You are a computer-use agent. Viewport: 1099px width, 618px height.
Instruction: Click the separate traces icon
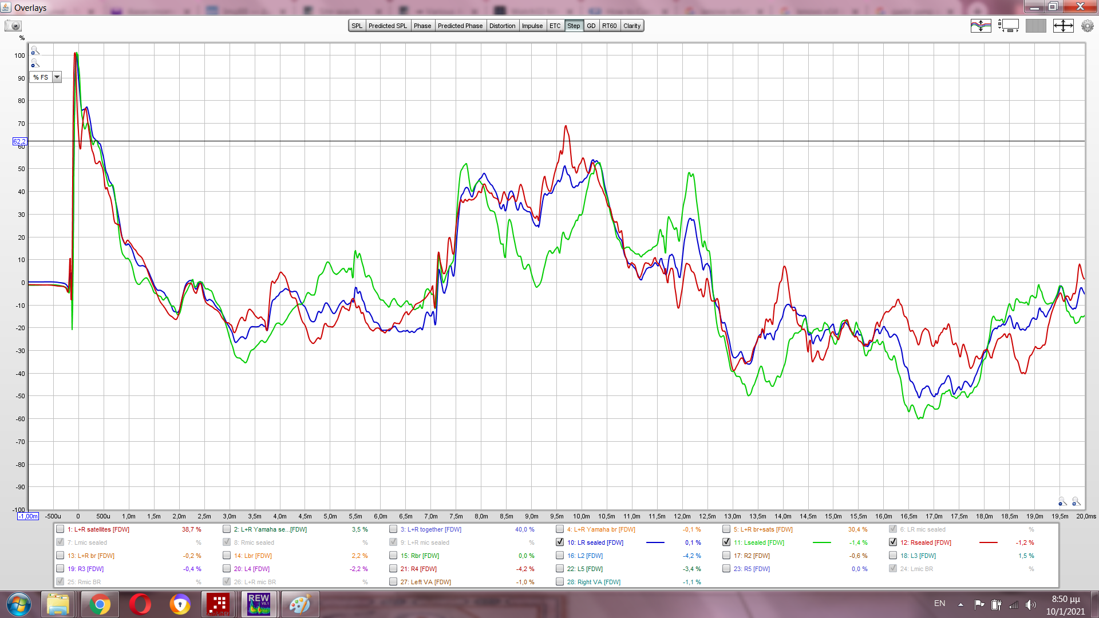click(x=981, y=26)
